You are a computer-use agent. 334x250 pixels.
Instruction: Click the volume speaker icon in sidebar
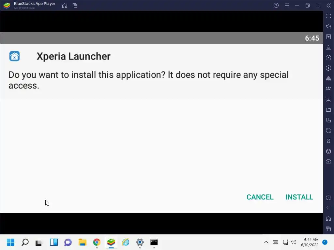(328, 26)
